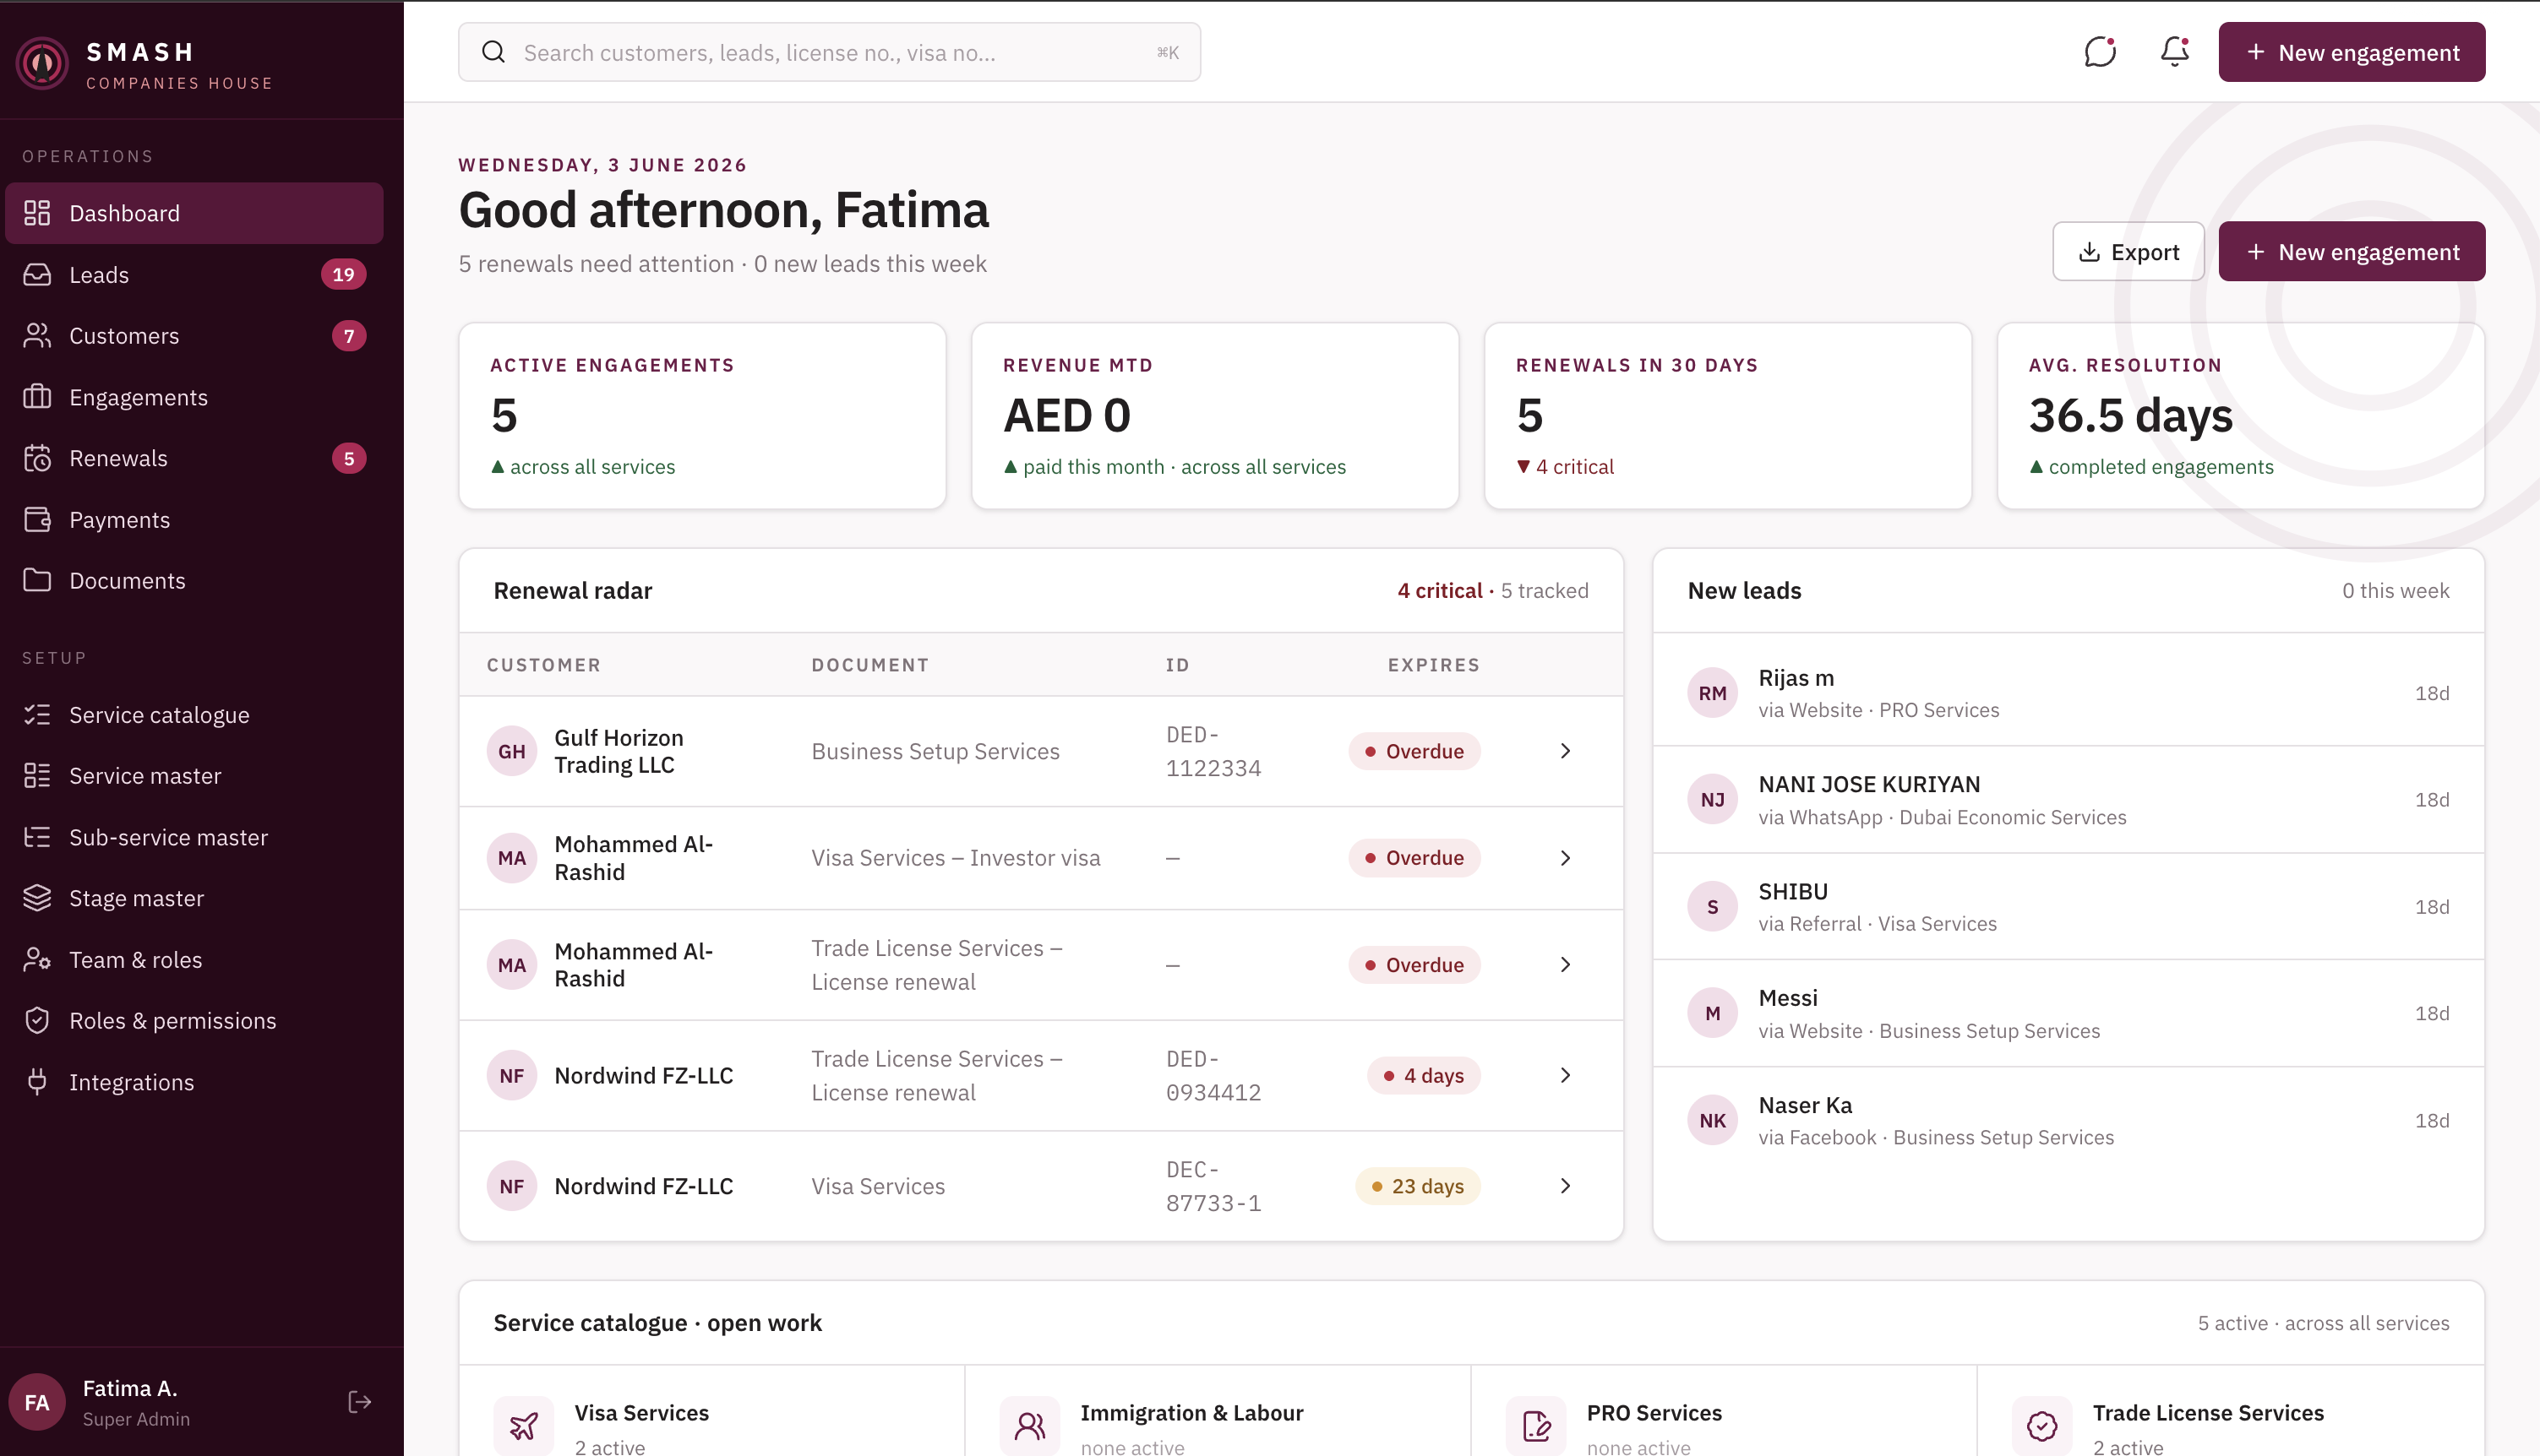Click the top bar New engagement button
This screenshot has width=2540, height=1456.
(2351, 52)
